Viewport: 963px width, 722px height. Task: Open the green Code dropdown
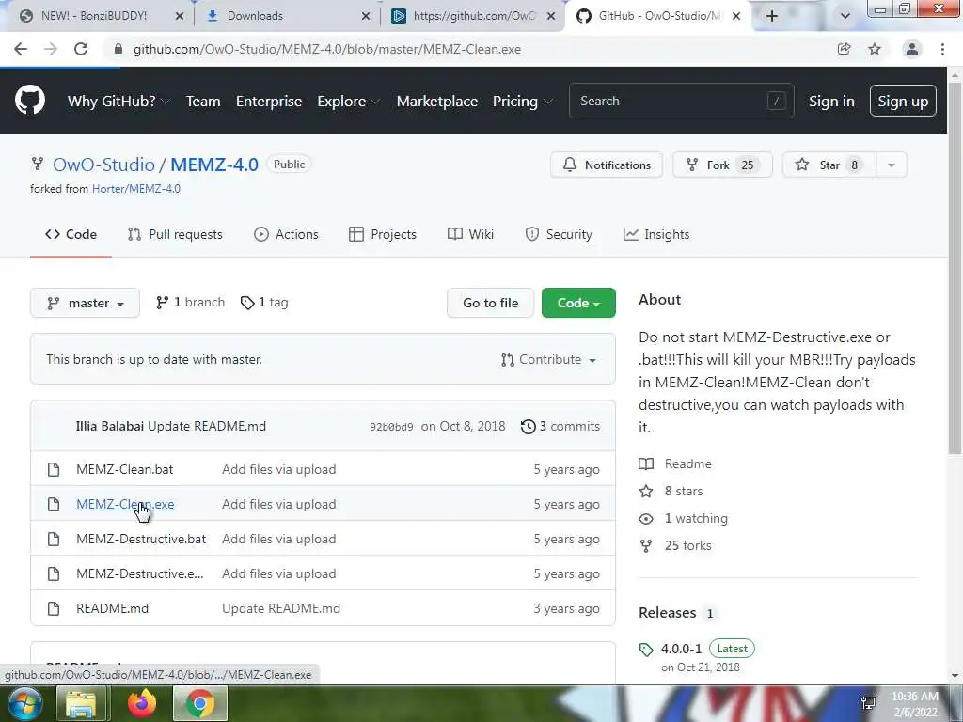[578, 304]
